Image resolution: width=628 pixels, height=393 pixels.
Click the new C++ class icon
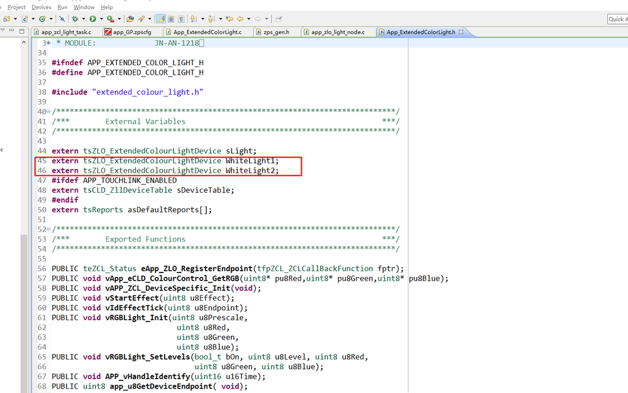(x=42, y=19)
